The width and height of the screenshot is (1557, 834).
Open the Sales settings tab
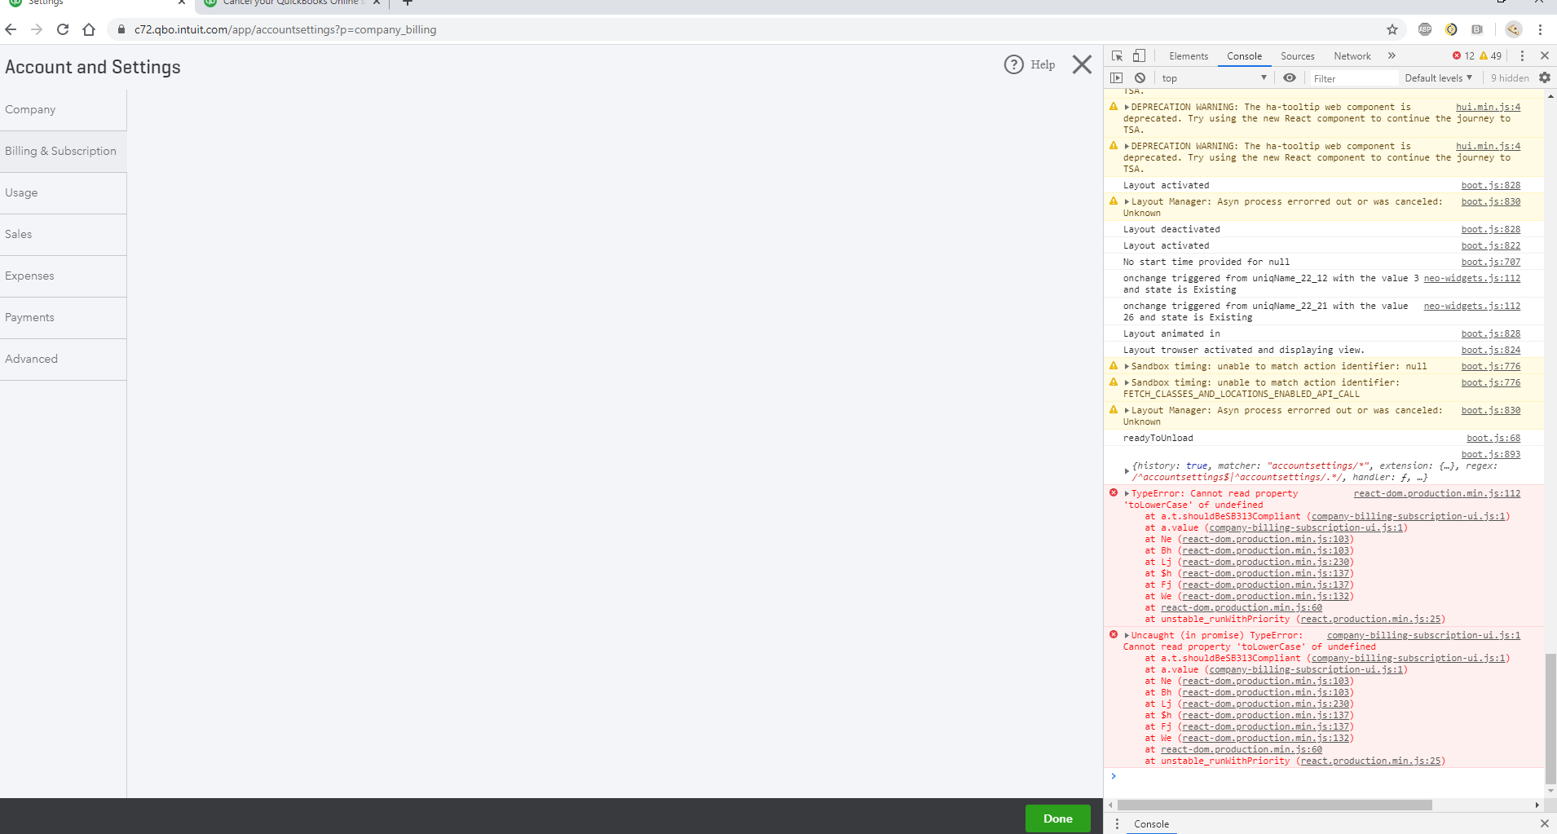[64, 234]
